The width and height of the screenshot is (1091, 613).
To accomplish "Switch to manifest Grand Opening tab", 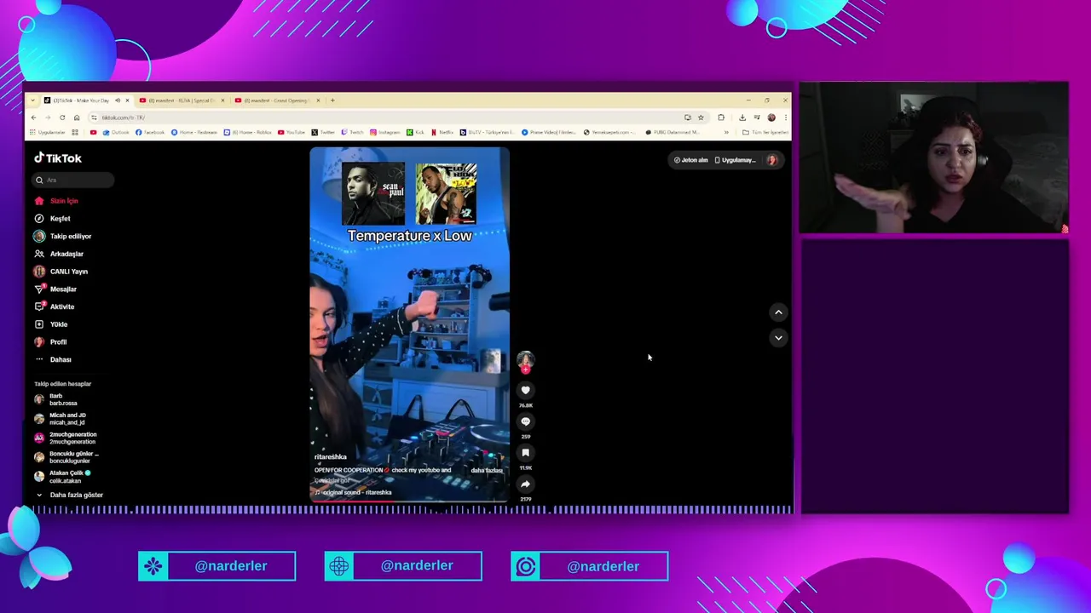I will [x=275, y=100].
